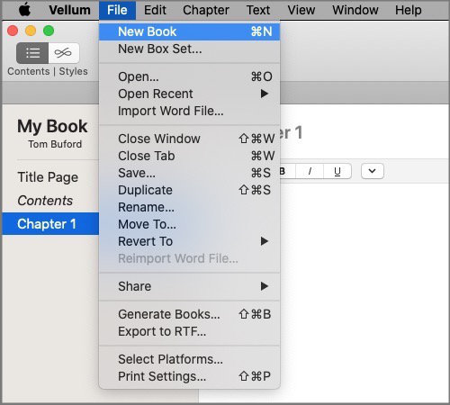Open the Chapter menu
The image size is (450, 405).
[206, 10]
